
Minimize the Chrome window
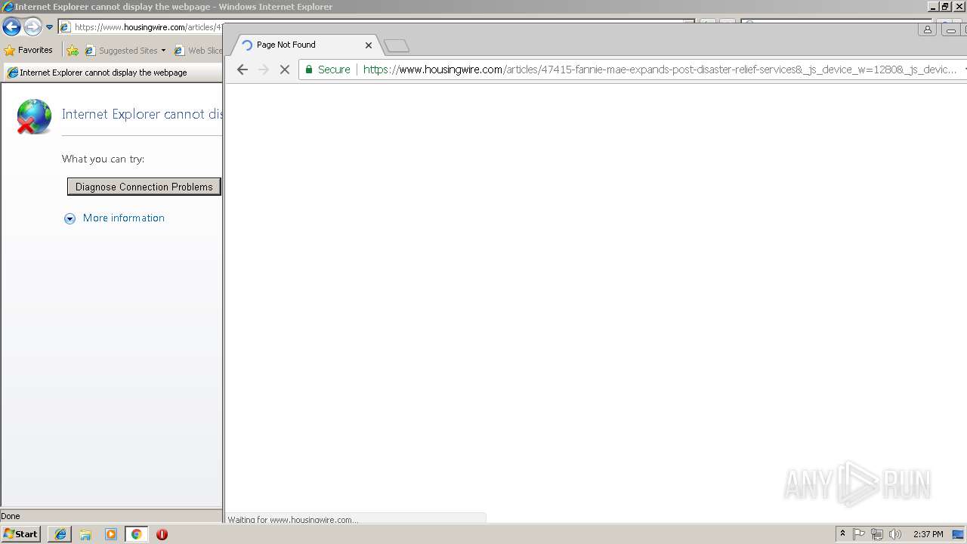pos(950,30)
